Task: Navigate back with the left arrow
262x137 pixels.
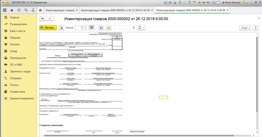Action: [x=43, y=19]
